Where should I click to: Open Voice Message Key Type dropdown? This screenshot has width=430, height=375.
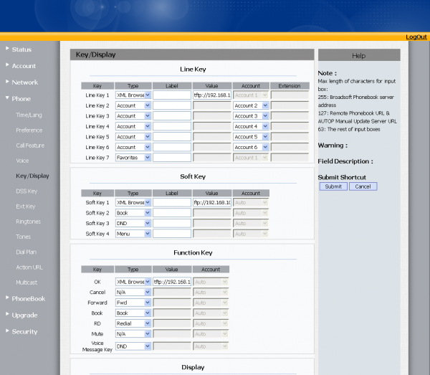[133, 346]
